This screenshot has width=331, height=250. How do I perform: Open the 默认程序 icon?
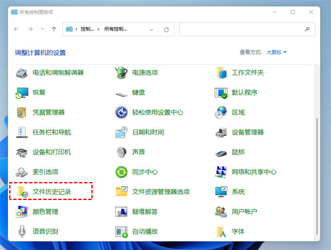tap(221, 93)
